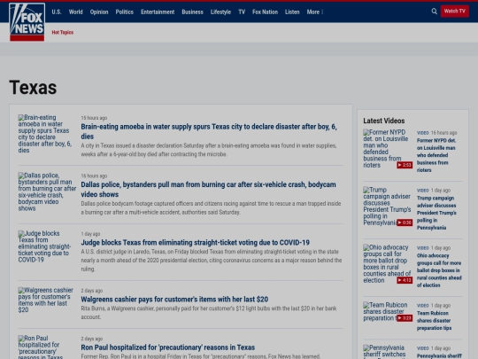Click the Walgreens cashier article thumbnail
The image size is (478, 359).
pyautogui.click(x=45, y=300)
